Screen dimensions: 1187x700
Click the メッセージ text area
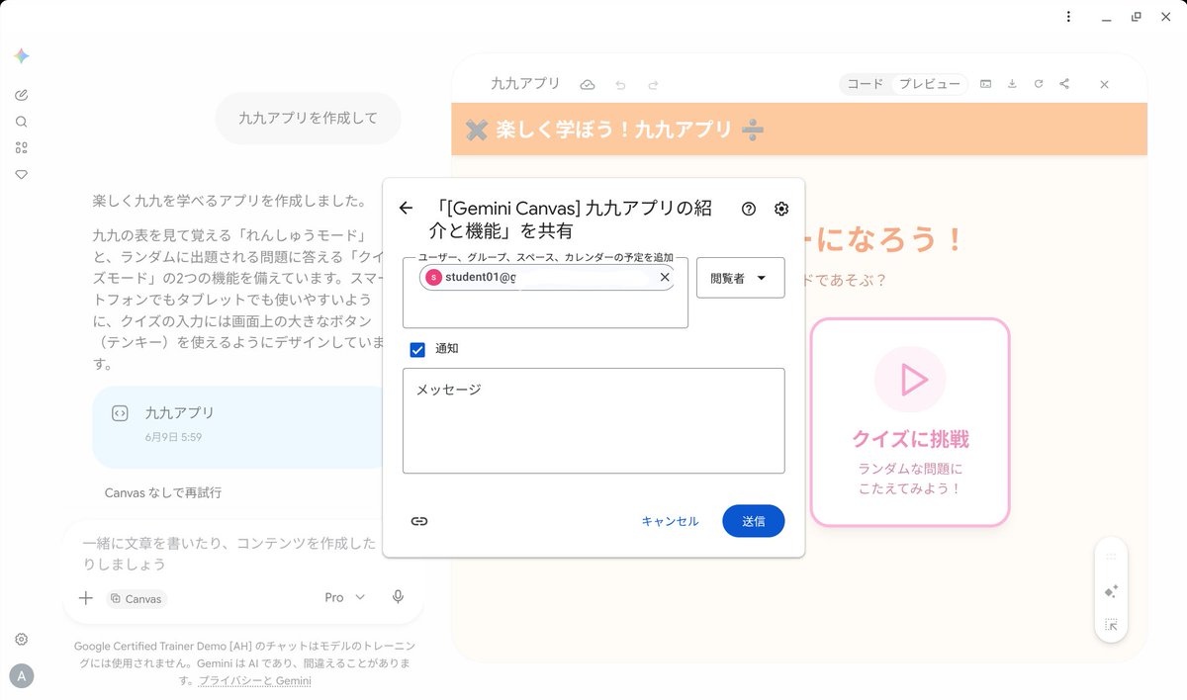click(x=593, y=420)
